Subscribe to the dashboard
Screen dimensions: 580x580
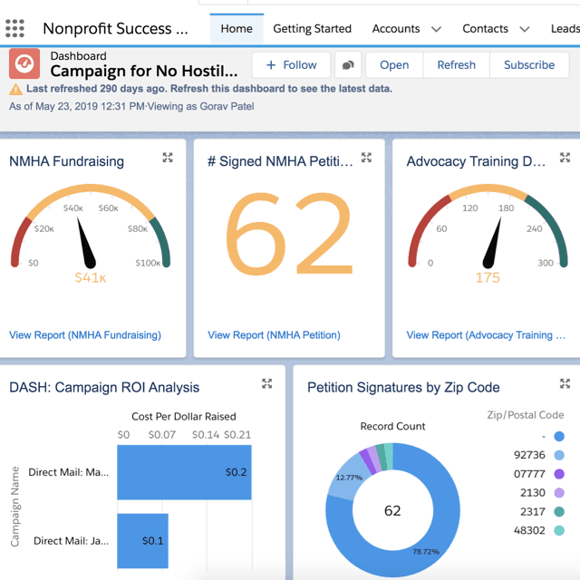(529, 65)
